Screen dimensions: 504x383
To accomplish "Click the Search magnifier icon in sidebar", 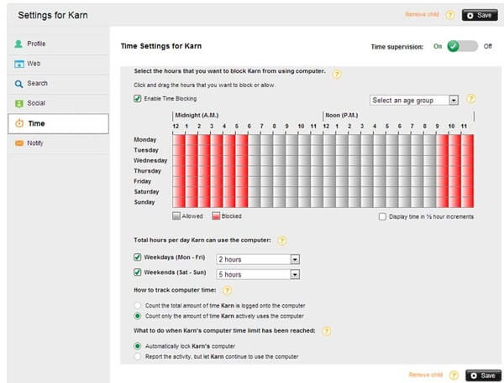I will click(x=18, y=84).
